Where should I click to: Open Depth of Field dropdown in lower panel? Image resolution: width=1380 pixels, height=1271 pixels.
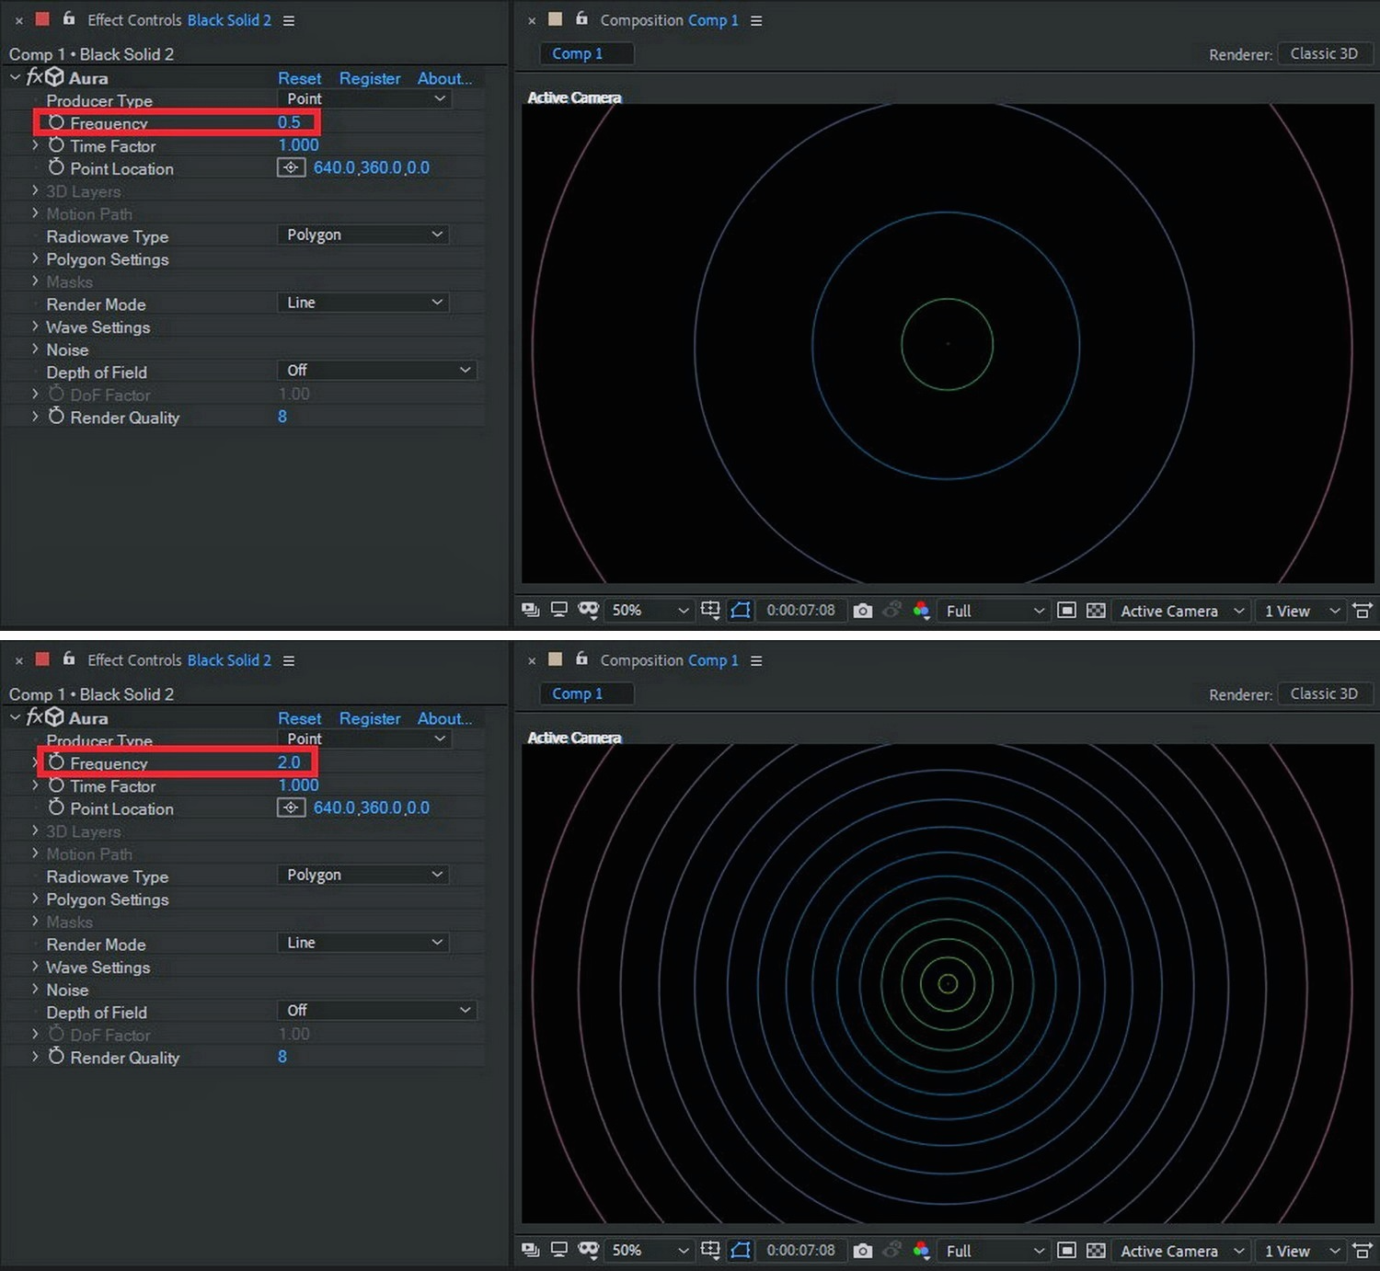click(376, 1010)
